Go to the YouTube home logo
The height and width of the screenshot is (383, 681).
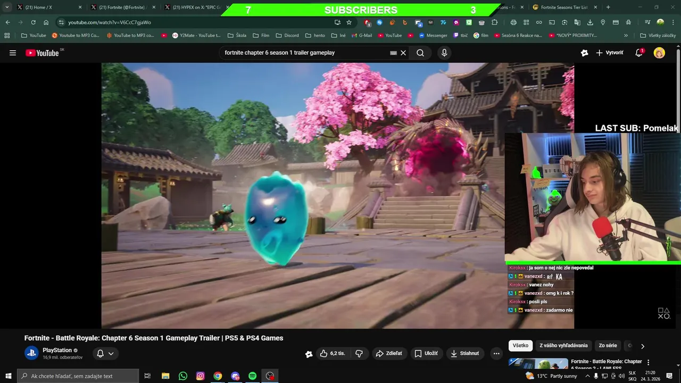(x=42, y=53)
